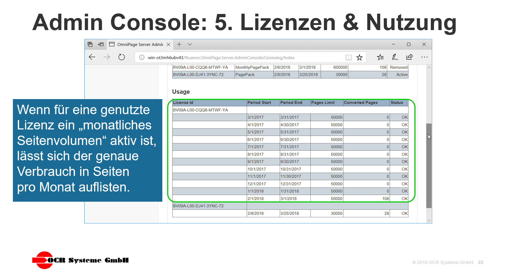Close the OmniPage Server Admin tab
The height and width of the screenshot is (275, 516).
tap(169, 44)
